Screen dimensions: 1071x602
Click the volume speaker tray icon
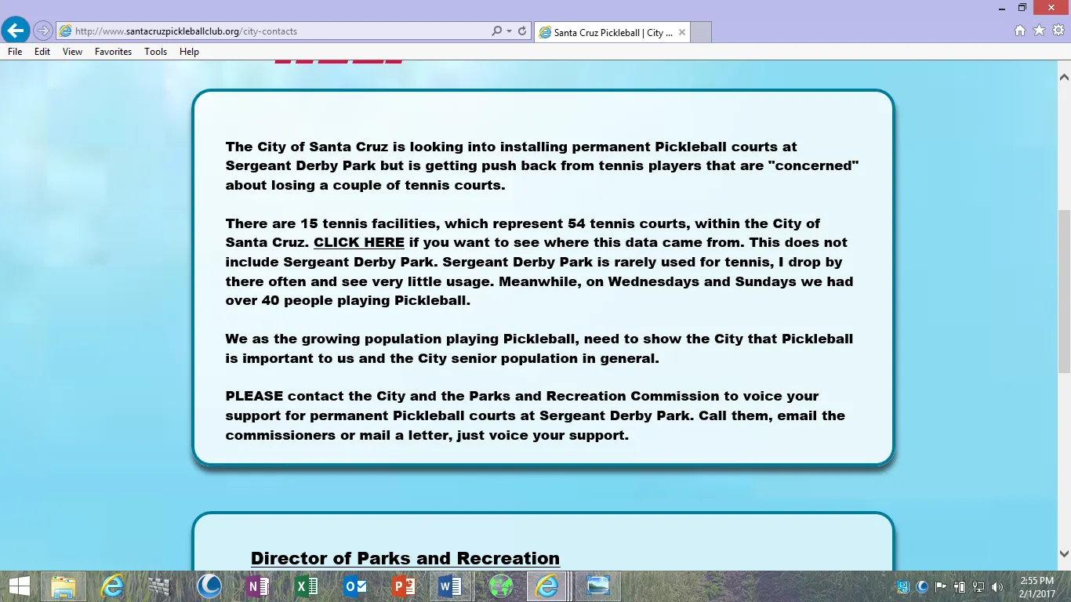[x=997, y=586]
